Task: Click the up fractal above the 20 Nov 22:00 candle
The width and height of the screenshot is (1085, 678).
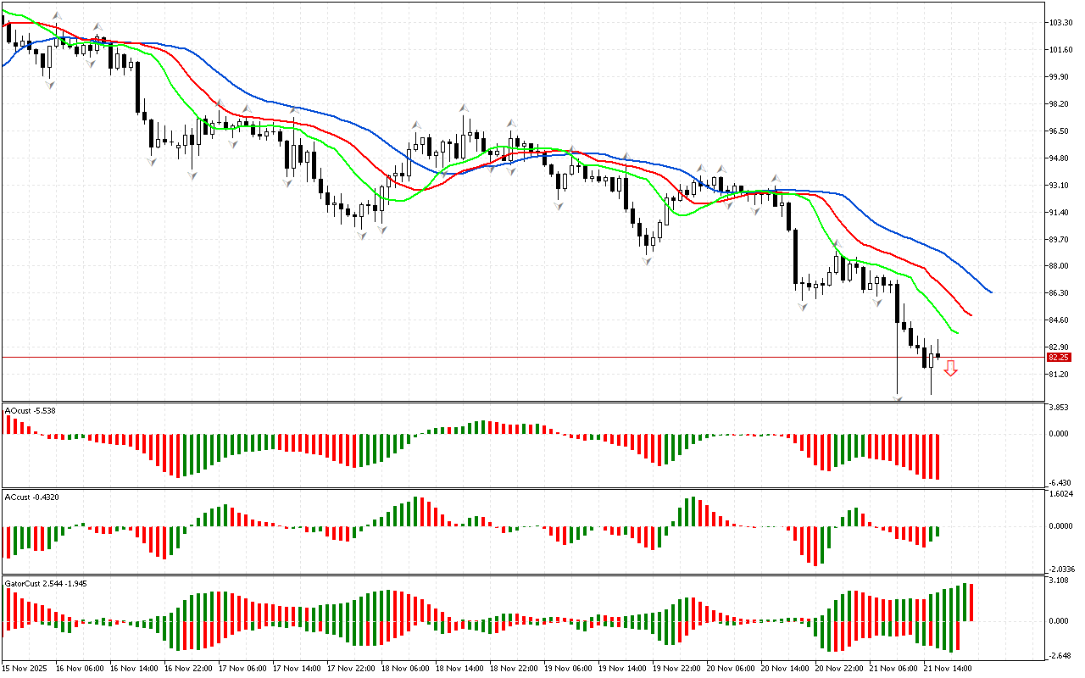Action: tap(837, 244)
